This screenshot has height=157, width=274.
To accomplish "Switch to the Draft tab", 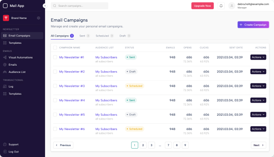I will (x=125, y=36).
